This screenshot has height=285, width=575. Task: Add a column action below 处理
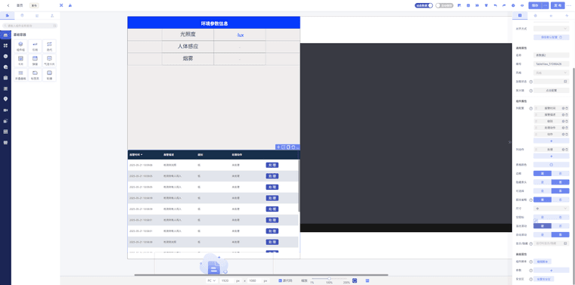(x=551, y=156)
